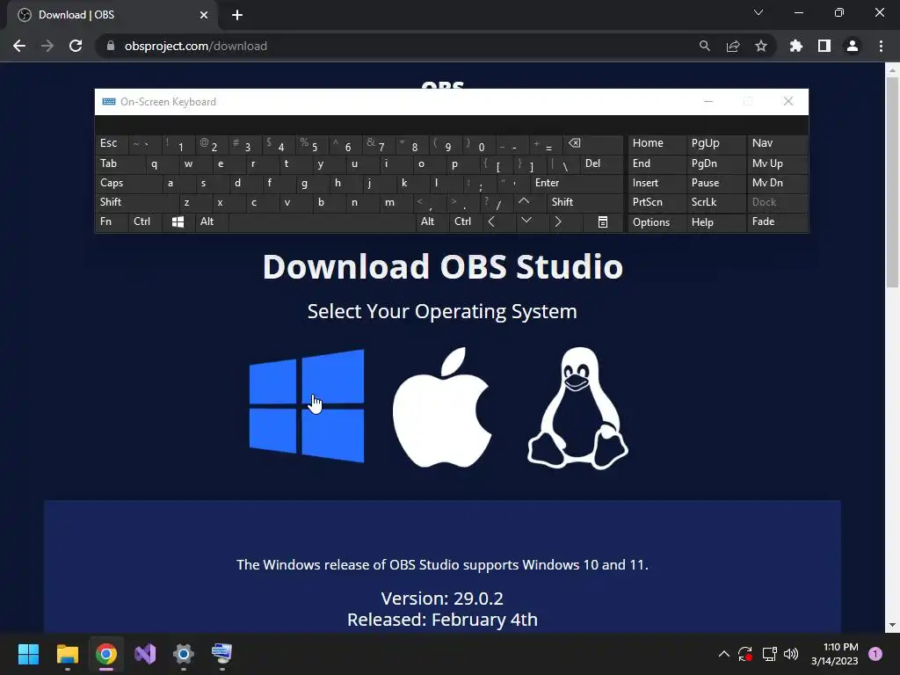Toggle the left Shift key on the On-Screen Keyboard
The image size is (900, 675).
click(x=137, y=202)
